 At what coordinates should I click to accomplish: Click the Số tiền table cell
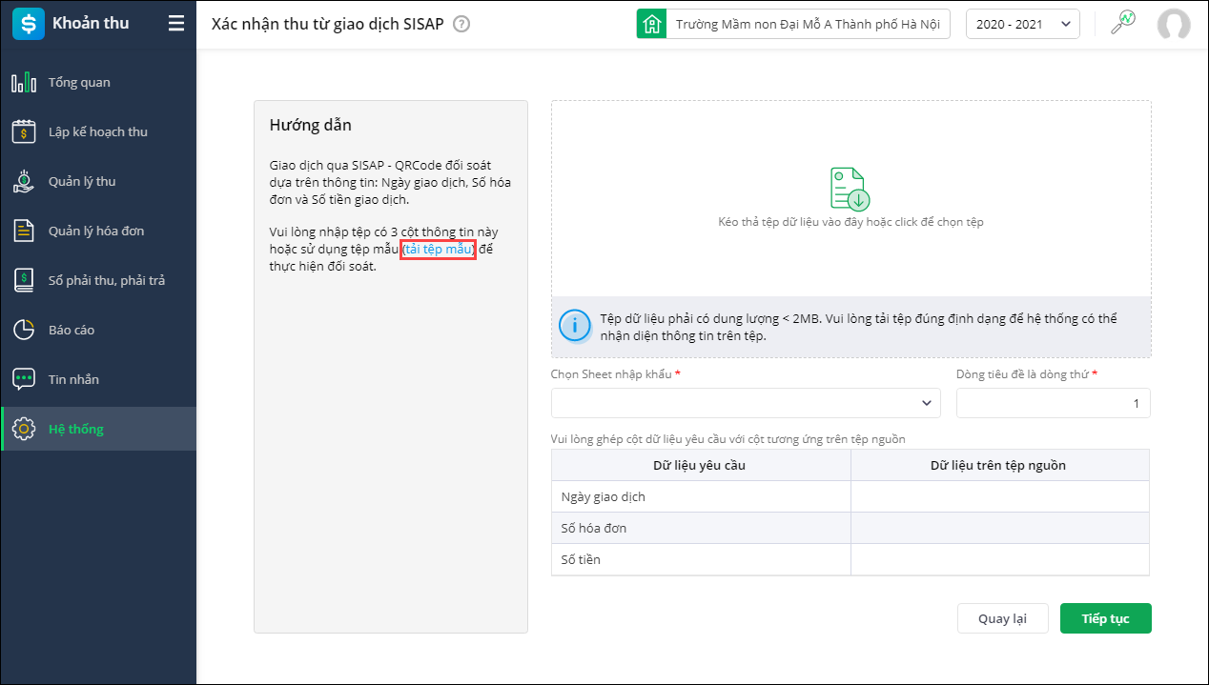tap(701, 559)
